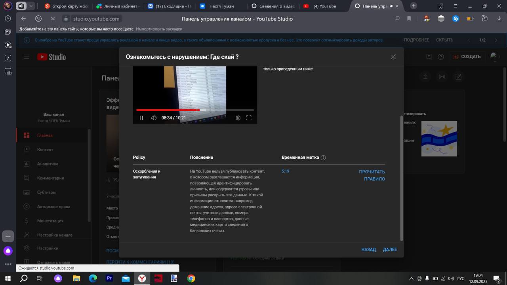Enter fullscreen in the video player

click(x=249, y=118)
